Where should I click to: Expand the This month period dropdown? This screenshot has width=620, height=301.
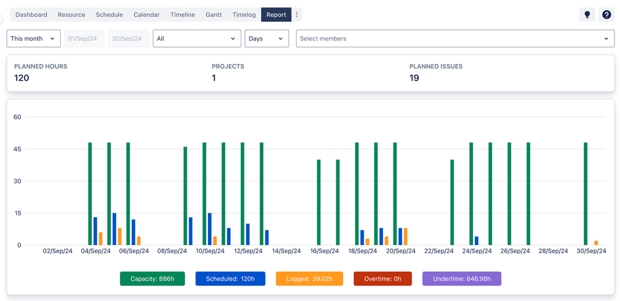coord(34,38)
